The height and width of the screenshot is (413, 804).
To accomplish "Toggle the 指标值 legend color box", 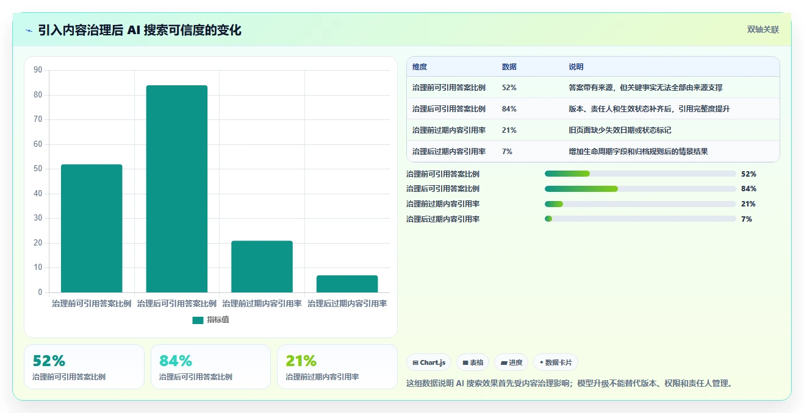I will (198, 320).
